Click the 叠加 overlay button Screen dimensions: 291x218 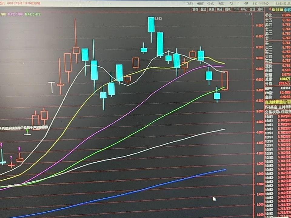pos(203,9)
